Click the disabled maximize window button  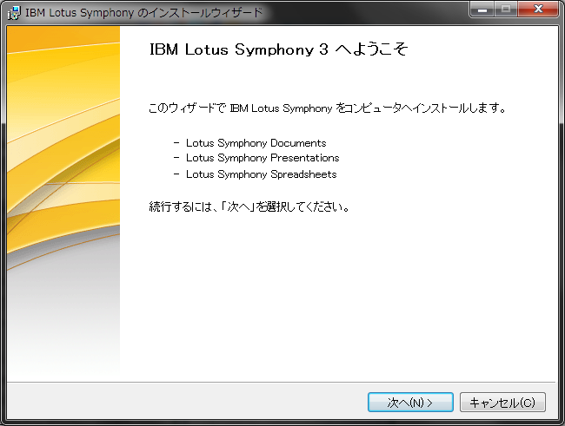click(x=506, y=10)
